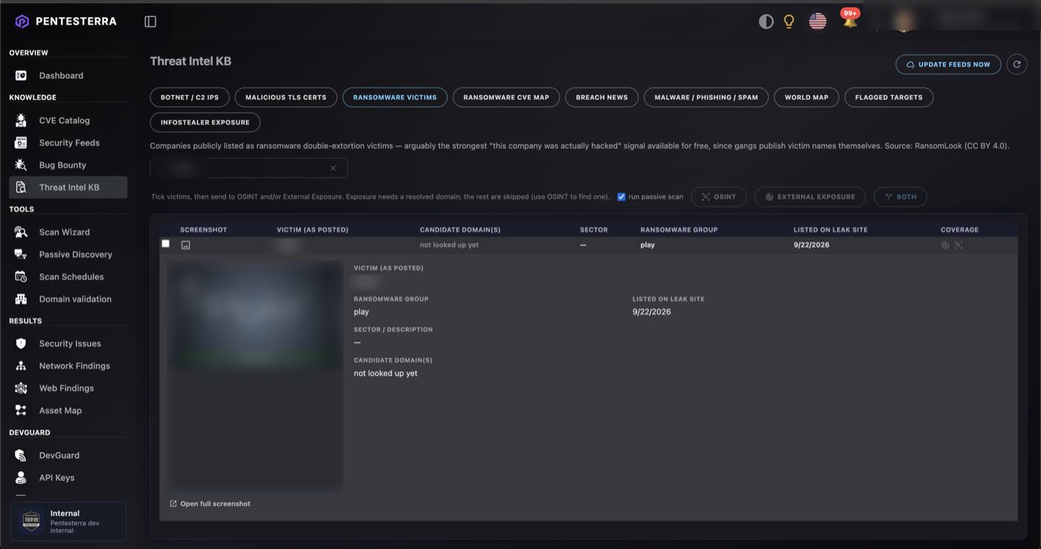
Task: Click the screenshot icon in victim row
Action: pos(186,245)
